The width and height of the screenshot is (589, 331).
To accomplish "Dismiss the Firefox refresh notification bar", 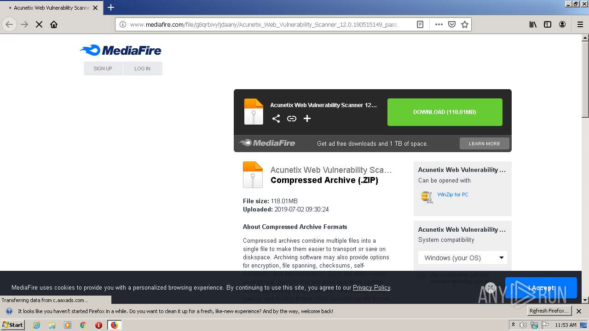I will (579, 311).
